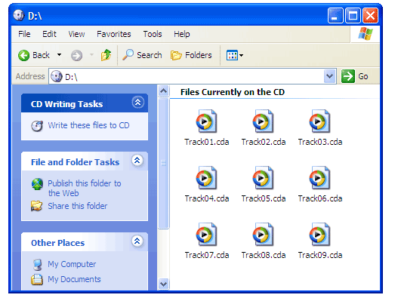
Task: Click the task pane scrollbar thumb
Action: 163,163
